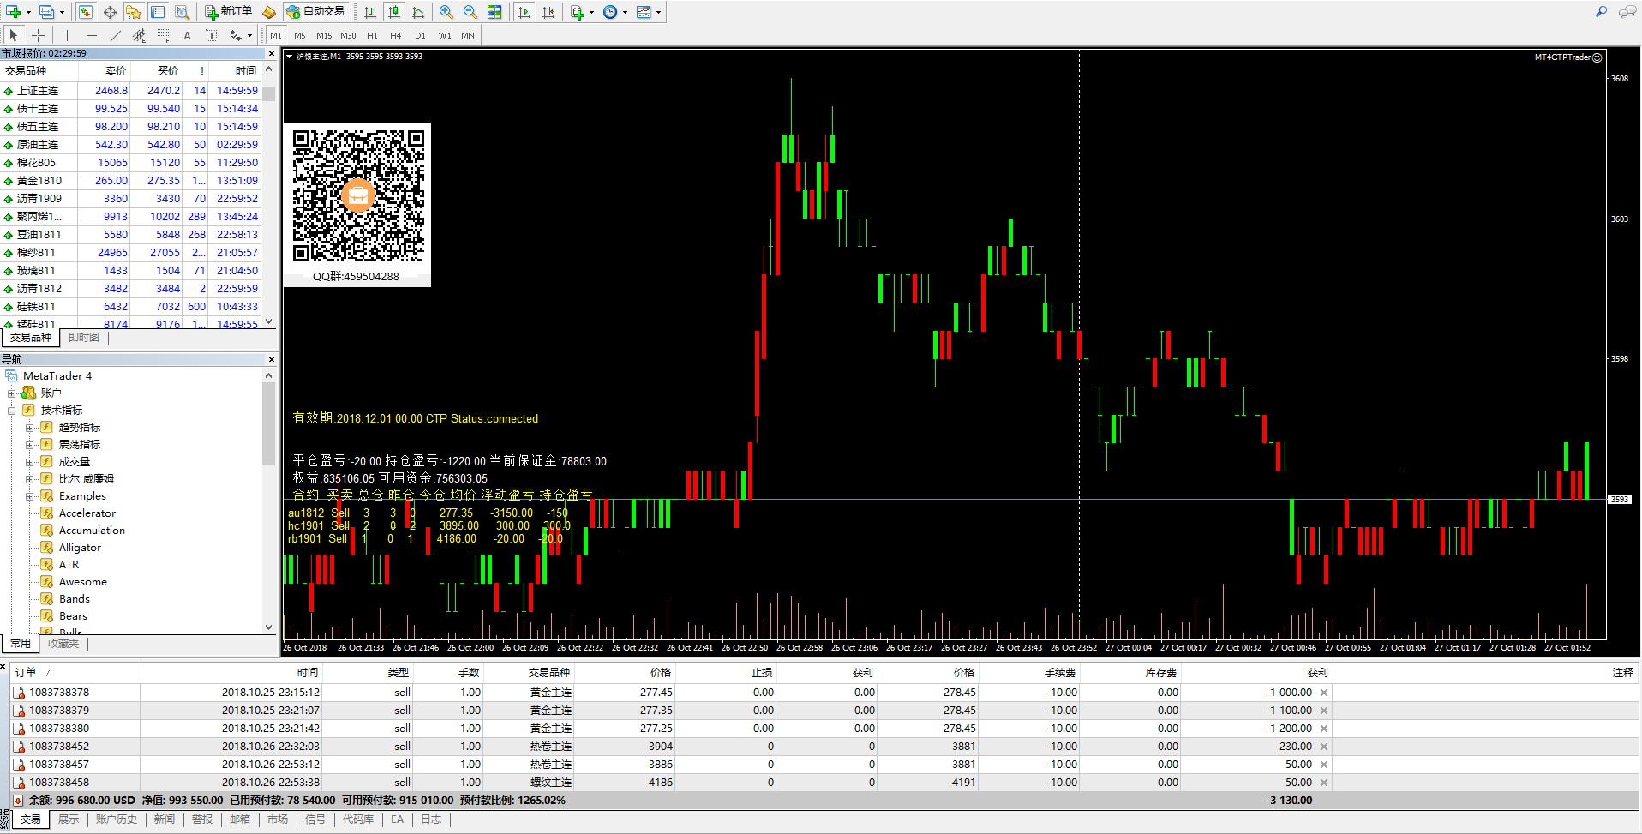Toggle chart auto scroll icon
Image resolution: width=1642 pixels, height=834 pixels.
(x=524, y=12)
